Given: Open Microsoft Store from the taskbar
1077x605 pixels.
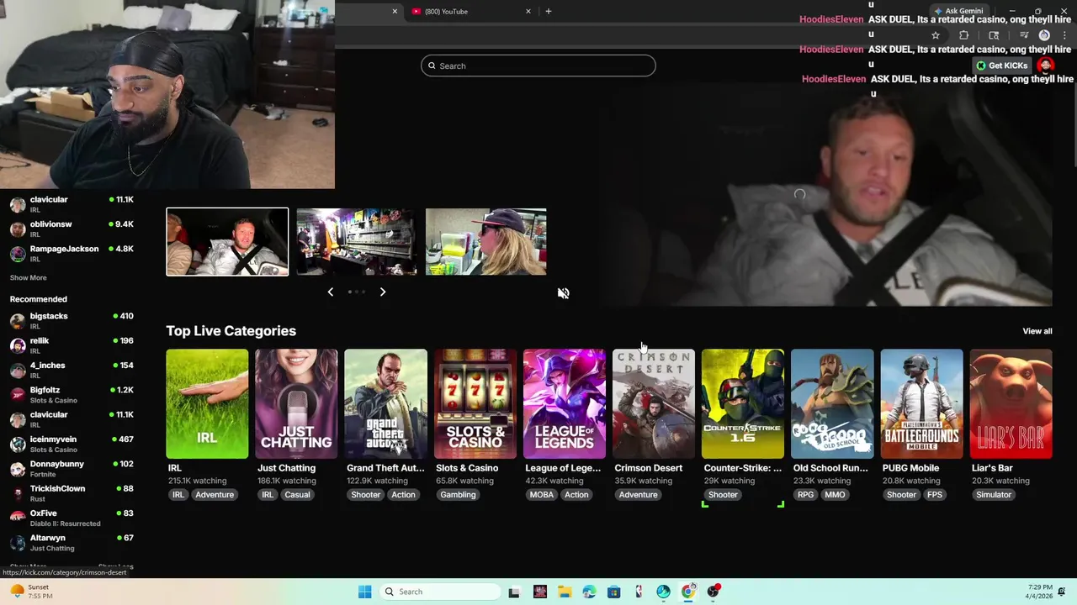Looking at the screenshot, I should pos(614,592).
